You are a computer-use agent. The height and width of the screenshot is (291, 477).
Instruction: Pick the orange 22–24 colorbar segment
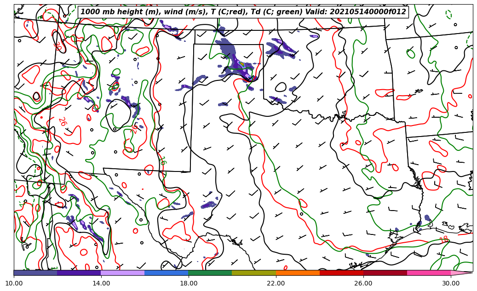tap(298, 273)
